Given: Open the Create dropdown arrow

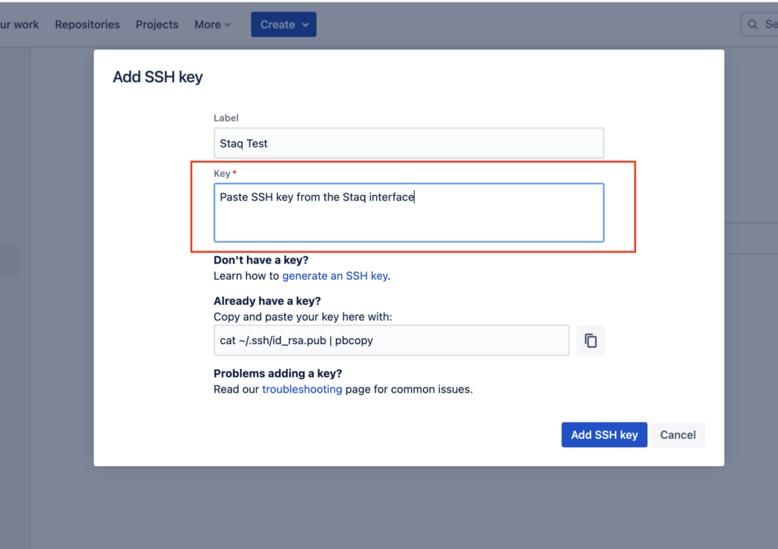Looking at the screenshot, I should 305,25.
